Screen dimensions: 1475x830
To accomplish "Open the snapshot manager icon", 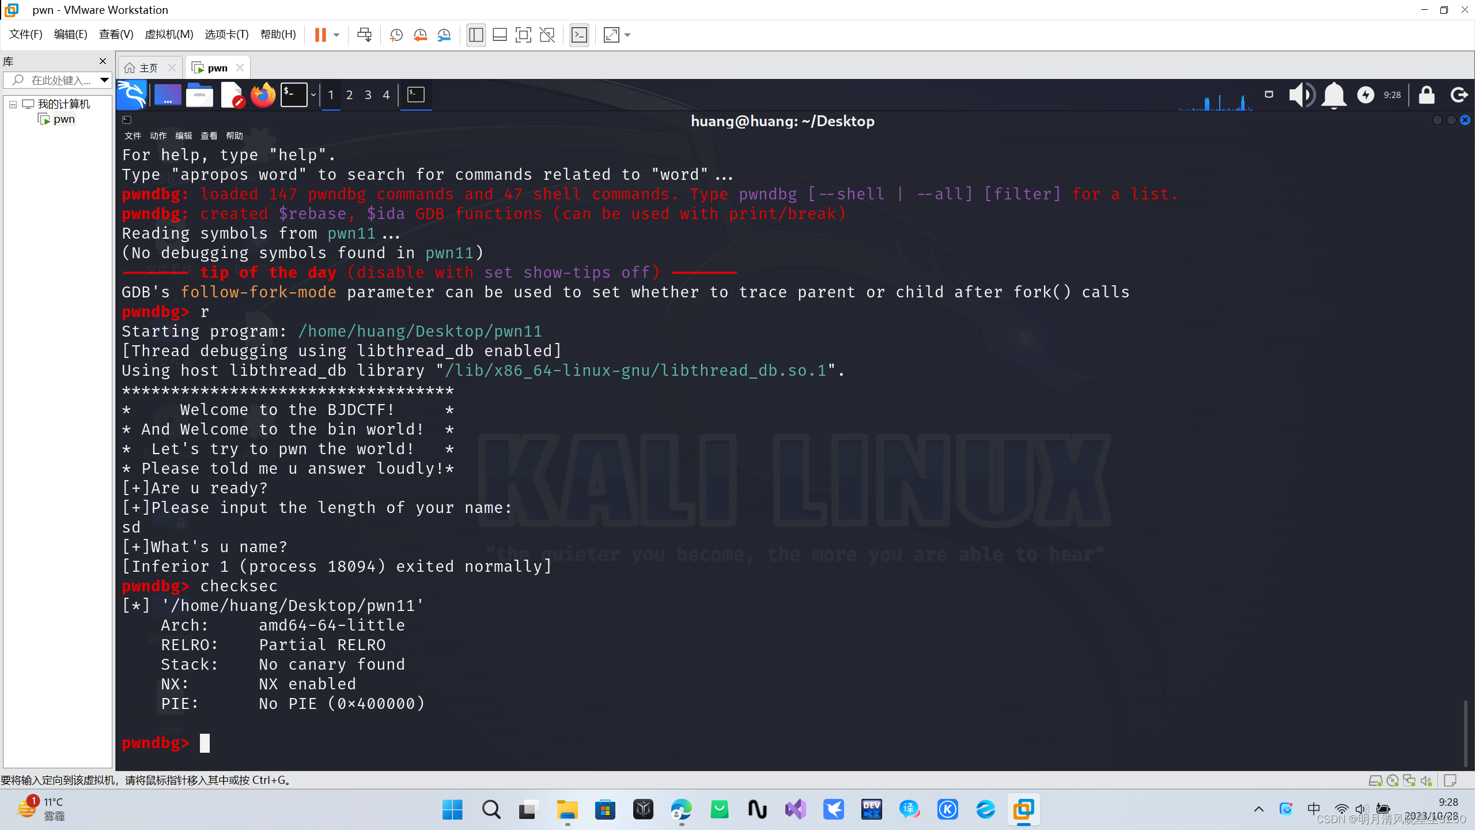I will tap(444, 35).
